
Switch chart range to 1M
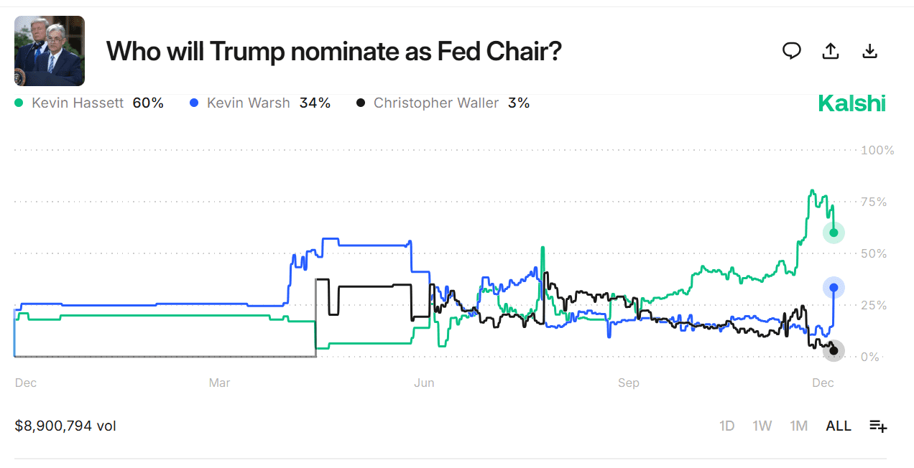tap(799, 426)
